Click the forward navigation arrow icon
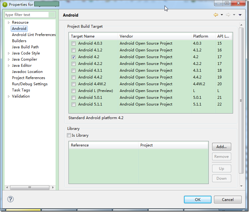Viewport: 249px width, 212px height. (228, 15)
